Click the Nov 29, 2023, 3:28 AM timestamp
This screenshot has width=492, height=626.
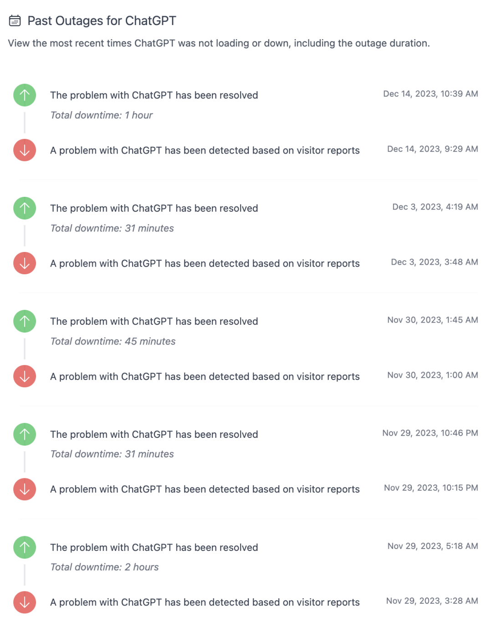432,601
